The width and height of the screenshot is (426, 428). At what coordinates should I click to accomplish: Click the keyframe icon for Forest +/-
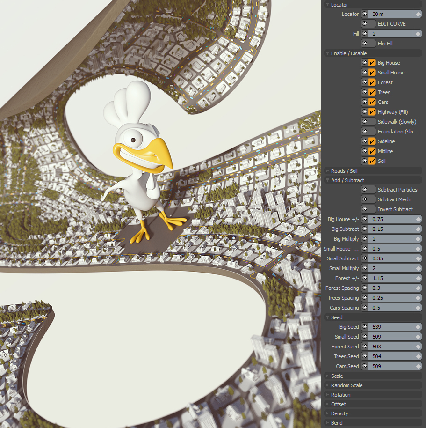(x=364, y=278)
